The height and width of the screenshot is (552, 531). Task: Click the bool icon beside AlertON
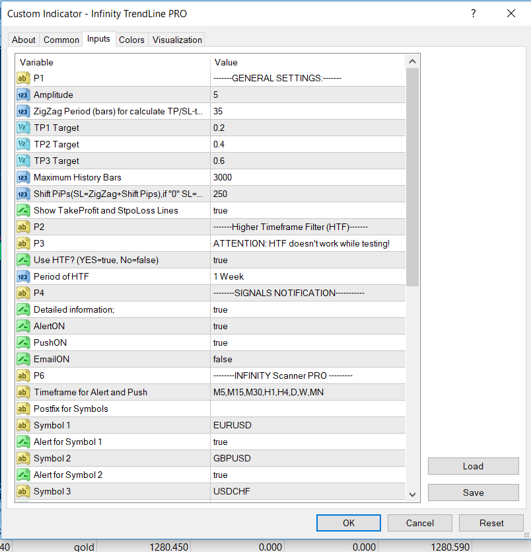point(23,327)
